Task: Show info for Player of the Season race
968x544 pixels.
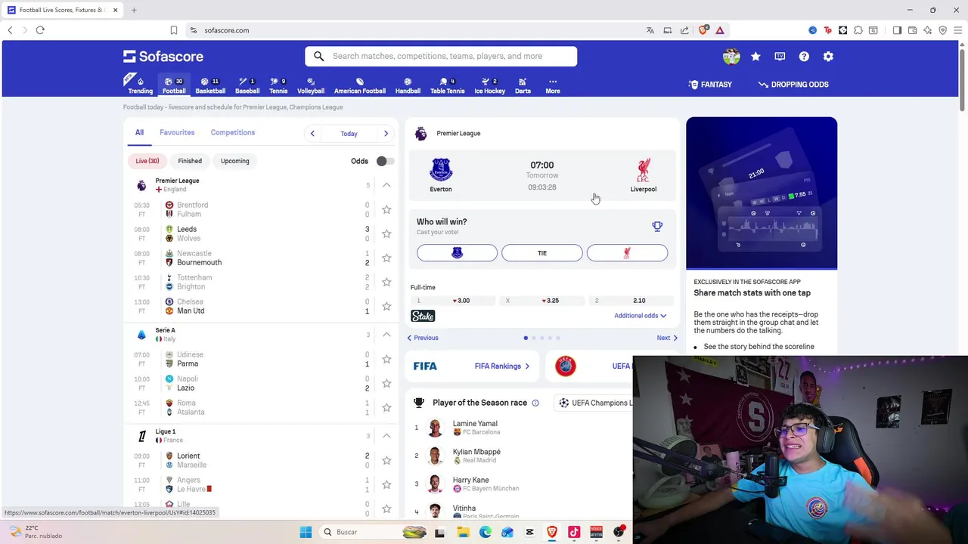Action: (x=535, y=403)
